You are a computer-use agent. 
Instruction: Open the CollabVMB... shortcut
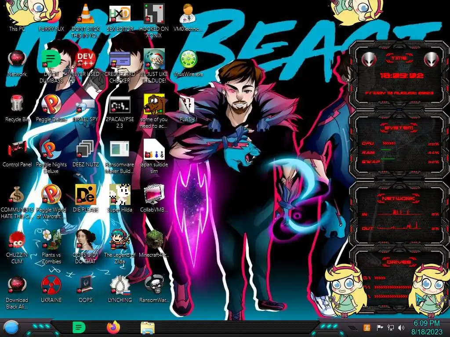154,198
